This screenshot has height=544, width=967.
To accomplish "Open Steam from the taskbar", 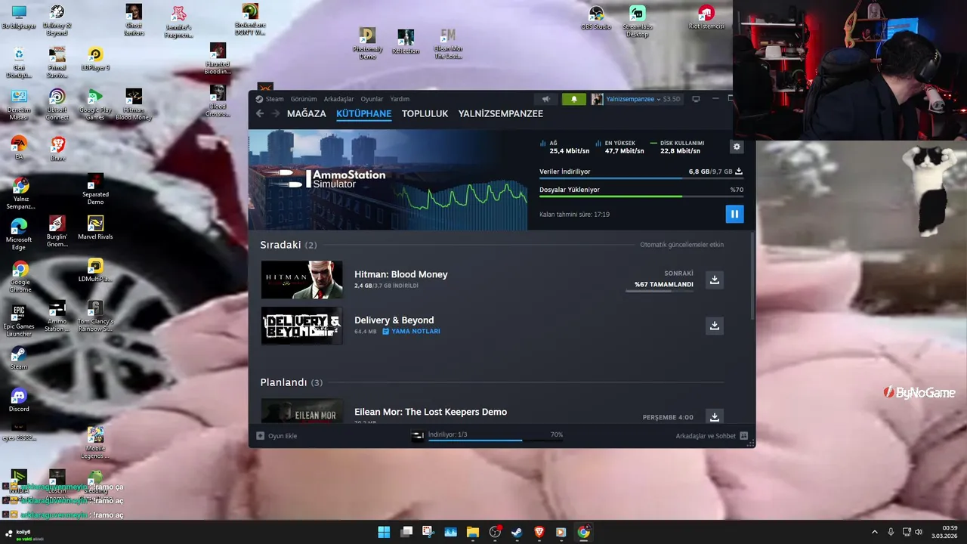I will click(x=517, y=532).
